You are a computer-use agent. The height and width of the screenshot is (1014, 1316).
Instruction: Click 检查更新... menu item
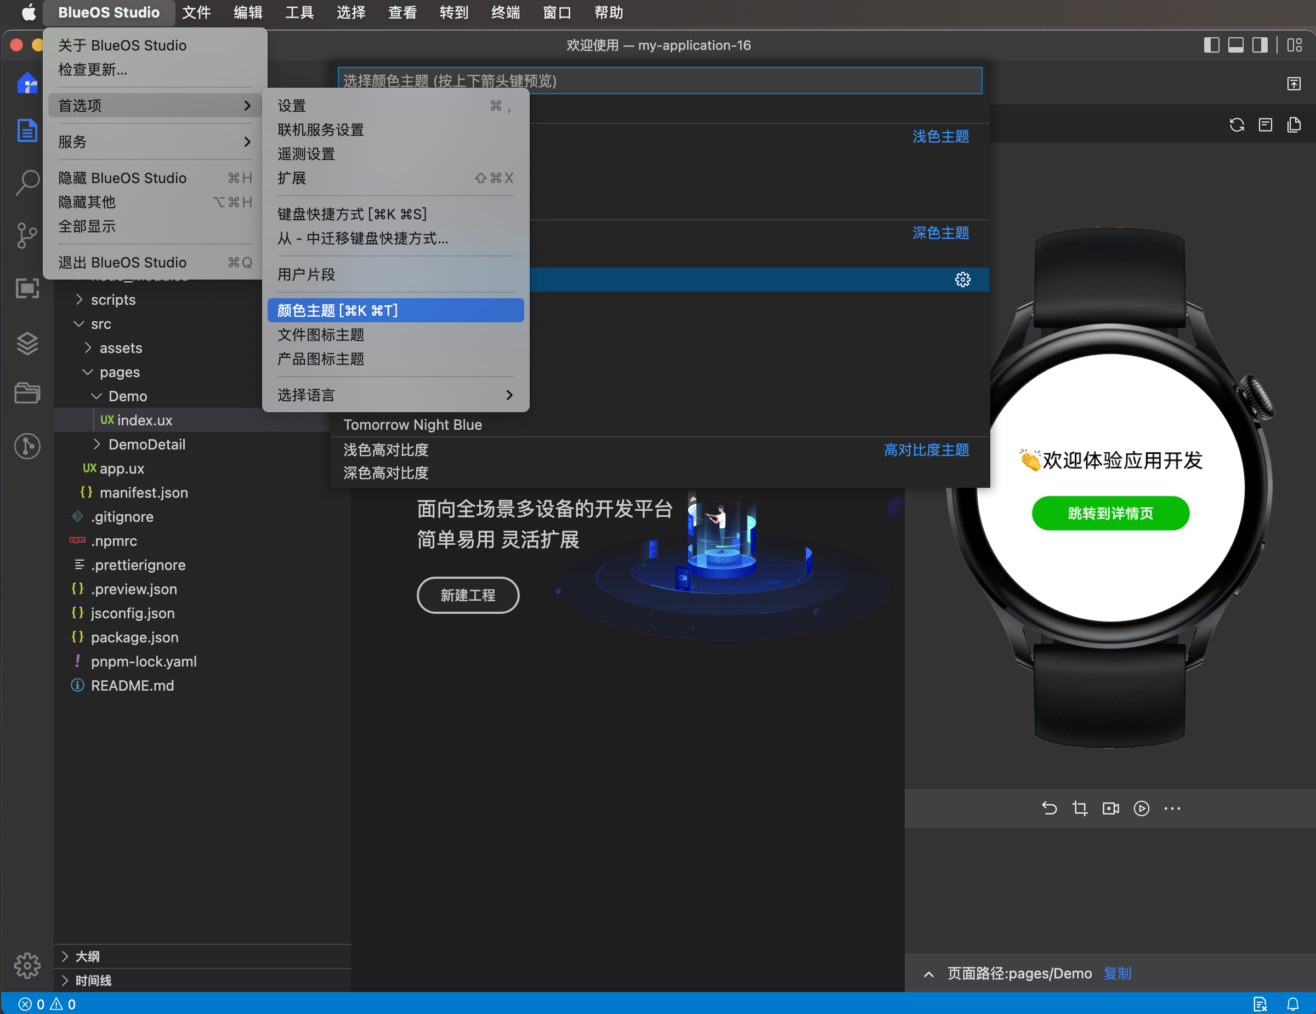click(x=155, y=70)
